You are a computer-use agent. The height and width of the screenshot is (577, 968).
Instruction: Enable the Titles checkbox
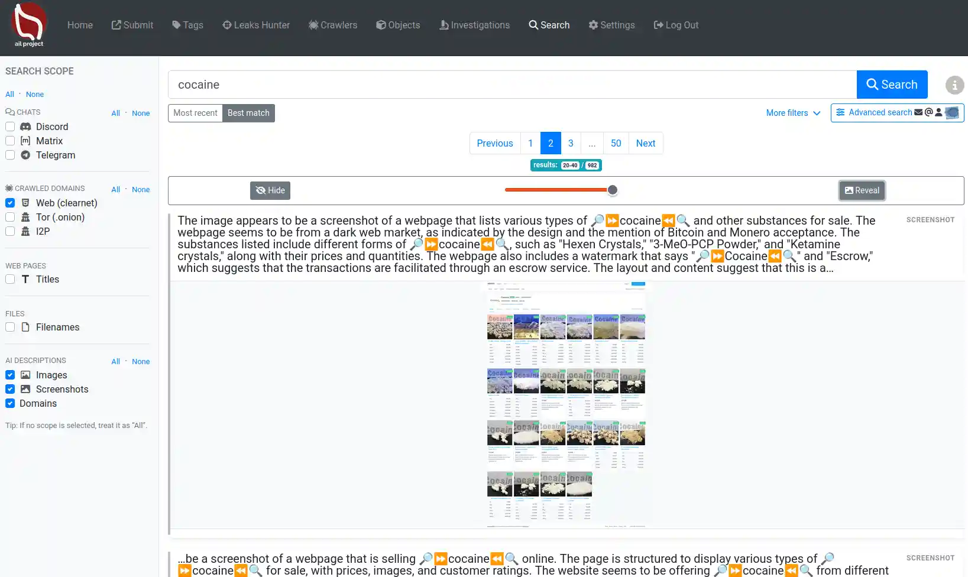pyautogui.click(x=10, y=279)
